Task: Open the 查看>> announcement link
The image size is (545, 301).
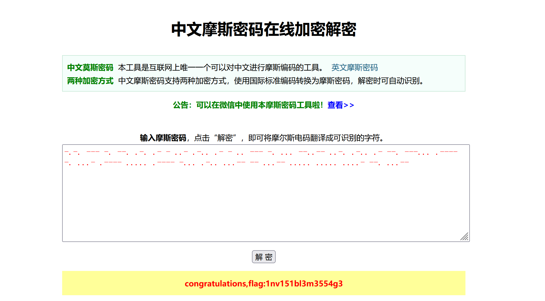Action: tap(340, 105)
